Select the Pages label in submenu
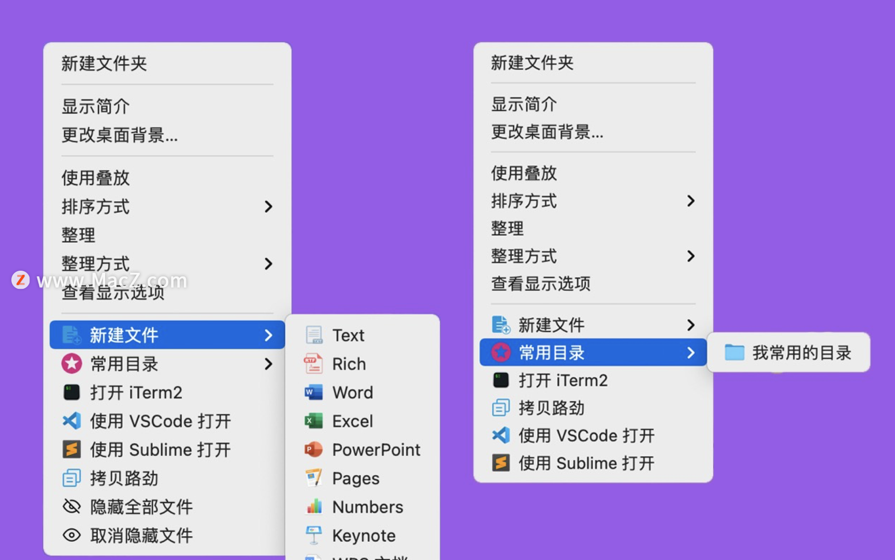895x560 pixels. click(x=356, y=478)
